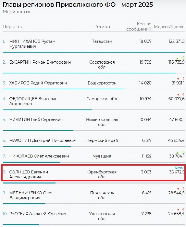Image resolution: width=186 pixels, height=227 pixels.
Task: Click red down arrow in Федорищев's row
Action: 178,95
